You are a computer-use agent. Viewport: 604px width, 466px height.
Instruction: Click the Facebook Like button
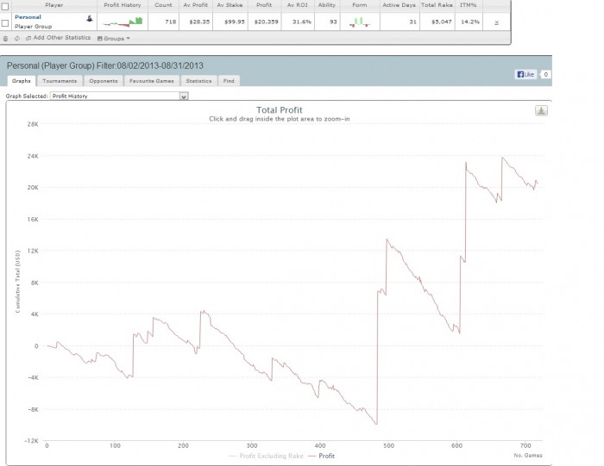[525, 74]
